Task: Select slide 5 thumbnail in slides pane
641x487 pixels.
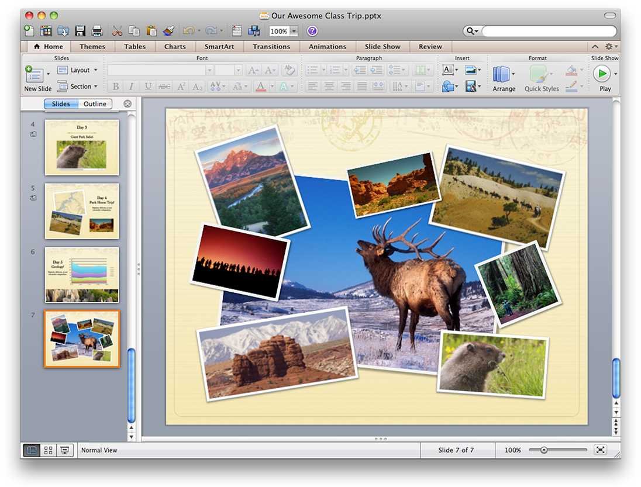Action: [82, 211]
